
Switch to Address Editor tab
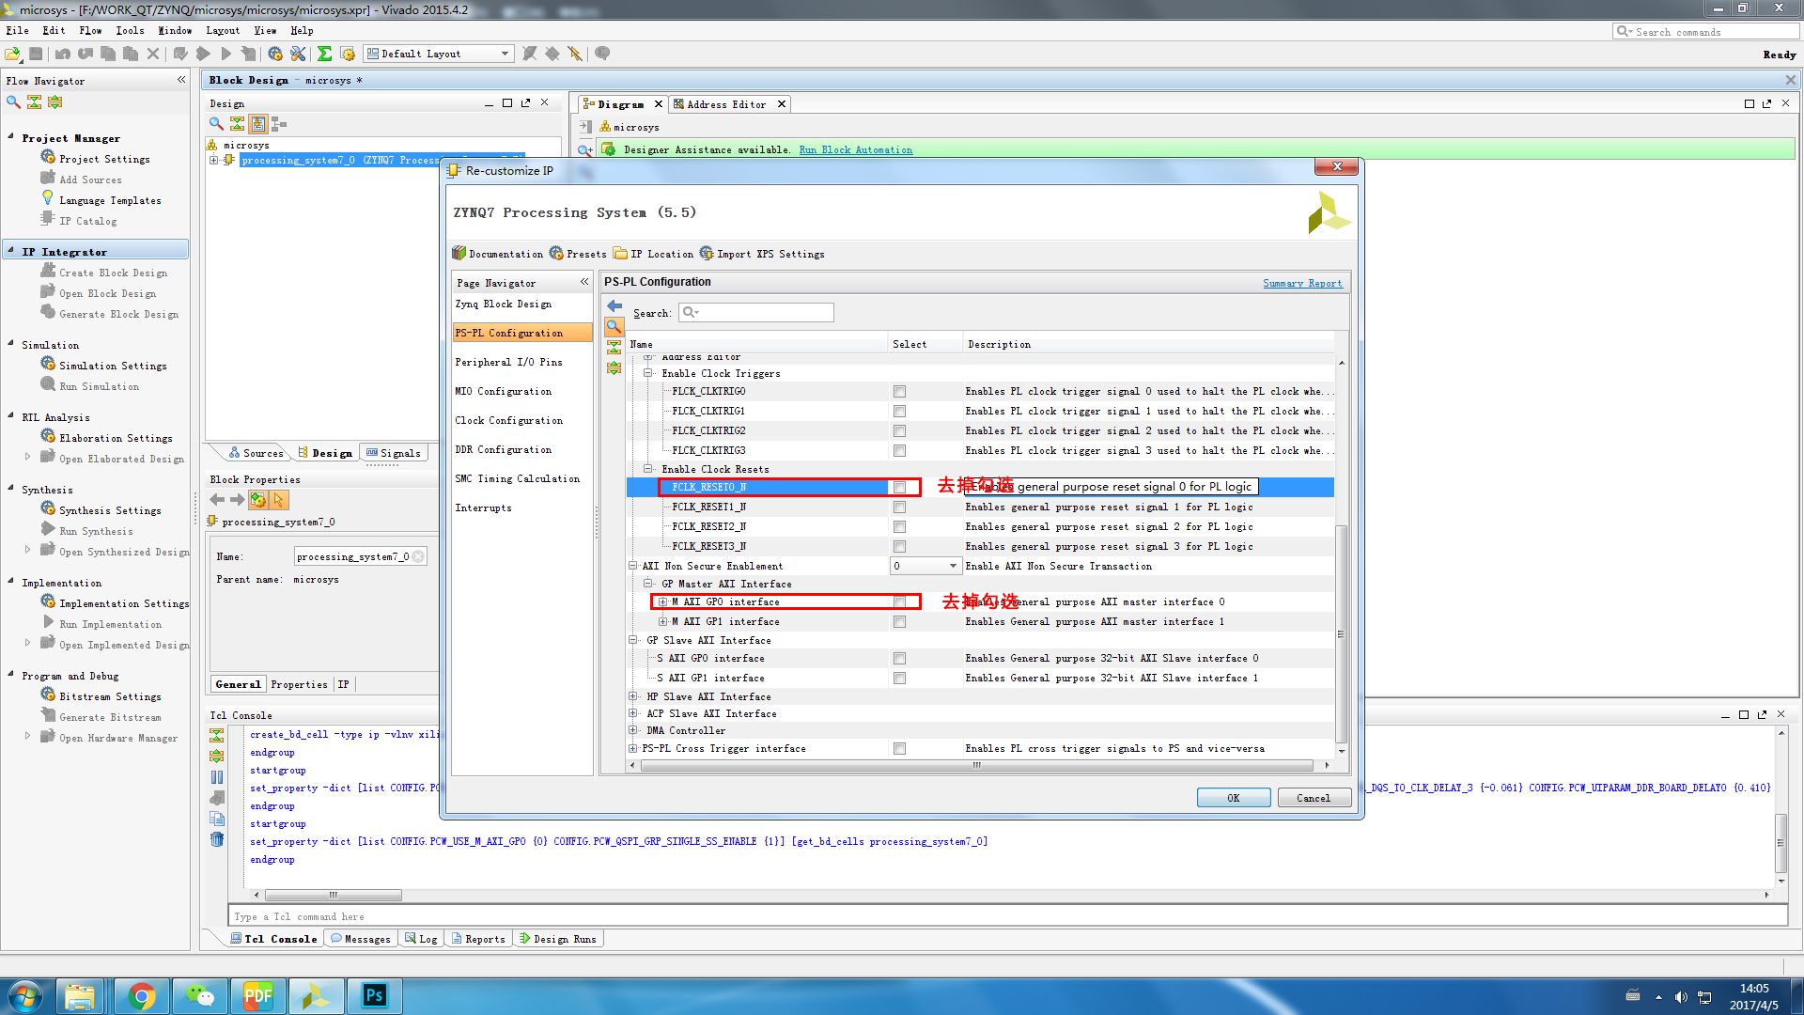click(725, 104)
